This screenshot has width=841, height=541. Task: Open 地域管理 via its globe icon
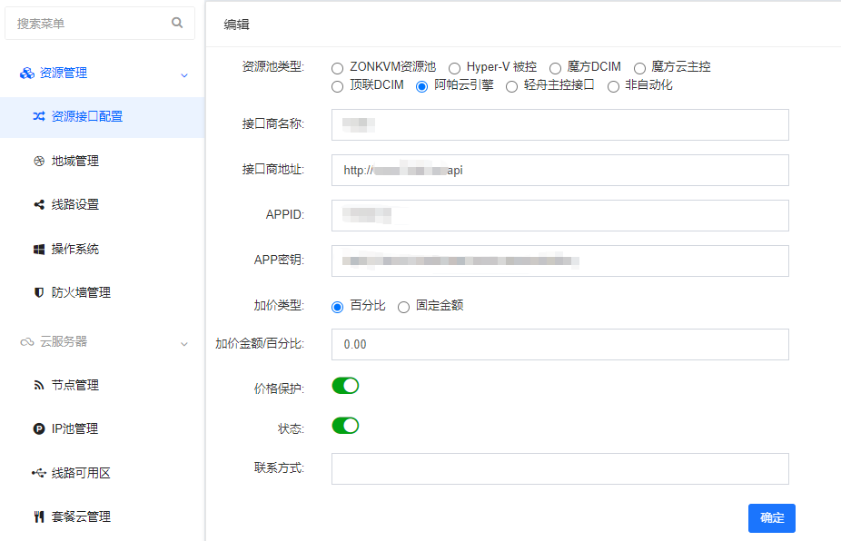click(37, 160)
